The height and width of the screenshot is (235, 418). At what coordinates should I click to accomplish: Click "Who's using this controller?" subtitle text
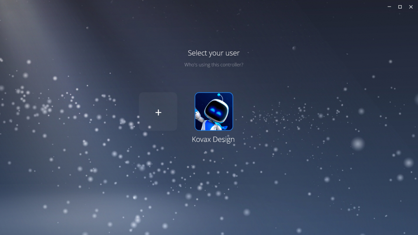[x=213, y=65]
